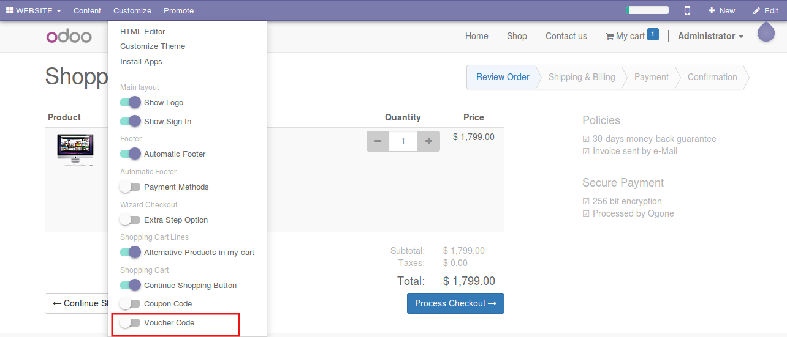Choose Customize Theme menu entry

[153, 46]
